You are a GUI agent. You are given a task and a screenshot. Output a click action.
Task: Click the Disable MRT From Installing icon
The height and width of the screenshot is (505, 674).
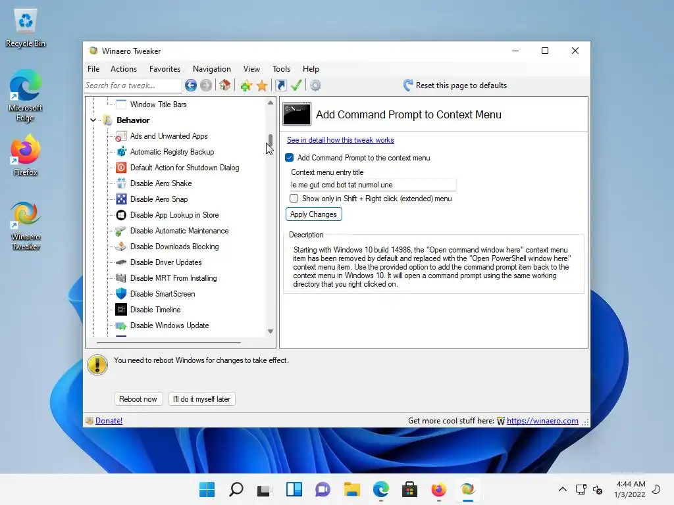click(121, 278)
